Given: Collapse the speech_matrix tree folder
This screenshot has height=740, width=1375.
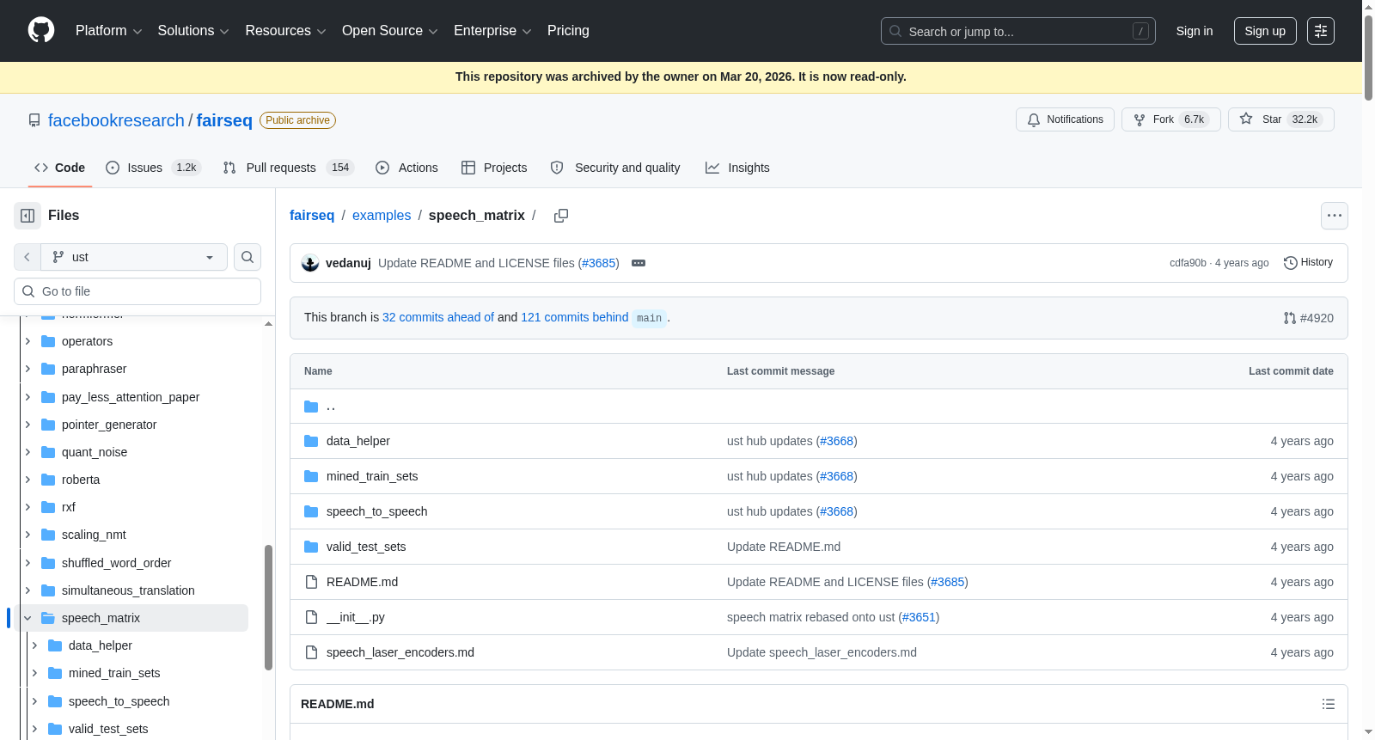Looking at the screenshot, I should coord(27,618).
